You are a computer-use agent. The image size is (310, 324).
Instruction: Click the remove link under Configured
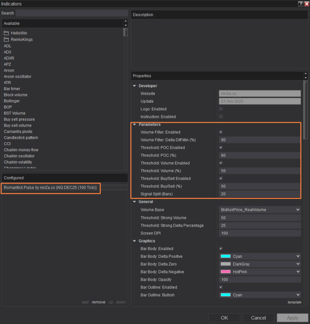tap(98, 302)
